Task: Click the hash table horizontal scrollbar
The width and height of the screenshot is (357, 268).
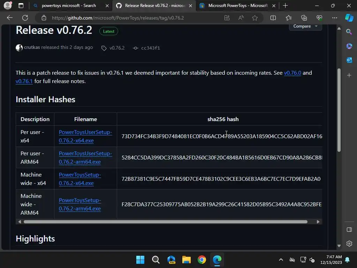Action: click(x=166, y=222)
